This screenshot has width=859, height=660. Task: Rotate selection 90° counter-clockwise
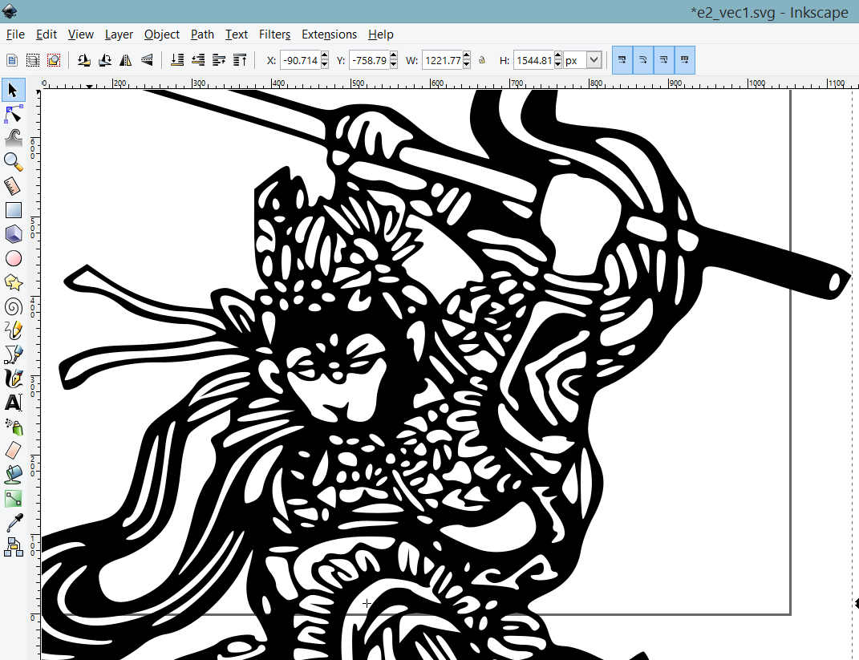click(x=84, y=60)
